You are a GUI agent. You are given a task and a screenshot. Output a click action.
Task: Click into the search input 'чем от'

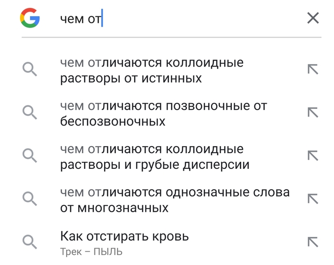pyautogui.click(x=191, y=19)
